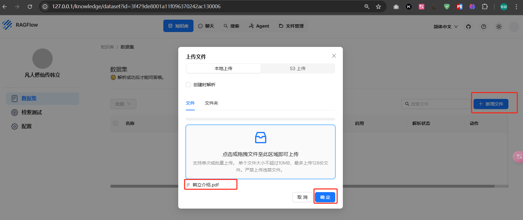Click the browser address bar URL
Screen dimensions: 523x220
(136, 6)
